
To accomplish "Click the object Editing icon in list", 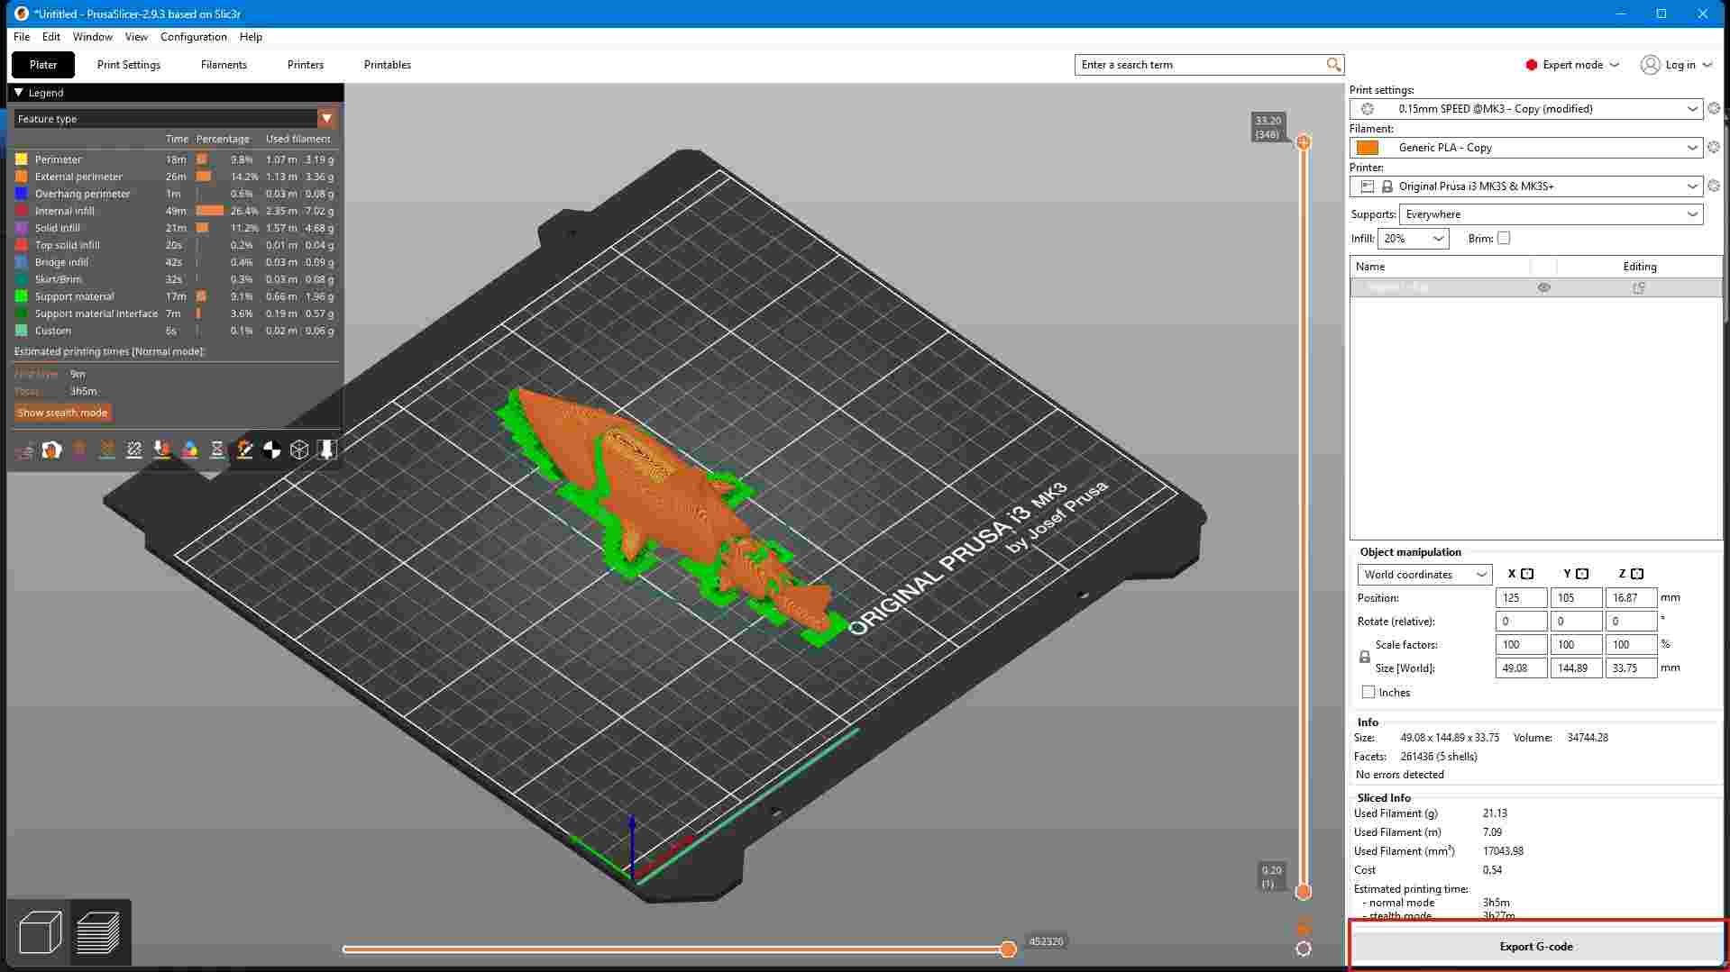I will tap(1639, 287).
